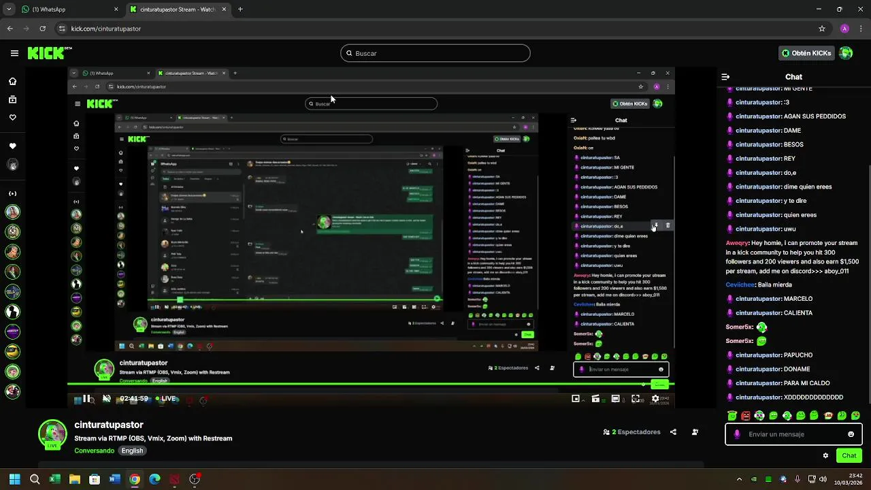The height and width of the screenshot is (490, 871).
Task: Open Excel from the taskbar
Action: point(54,479)
